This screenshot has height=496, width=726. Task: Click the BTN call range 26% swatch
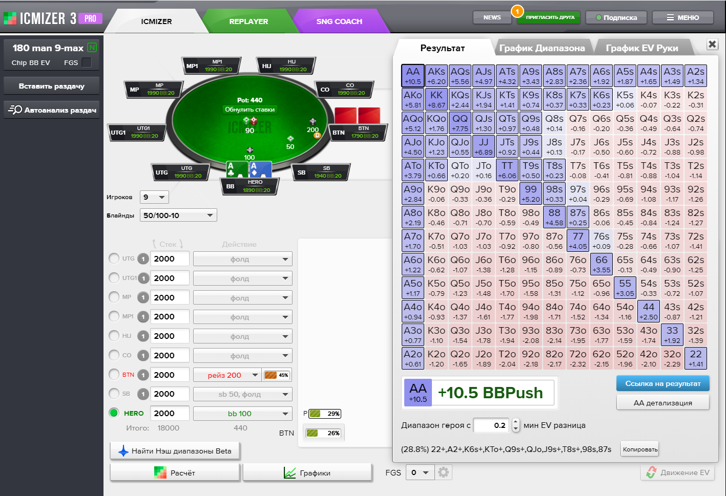[323, 433]
